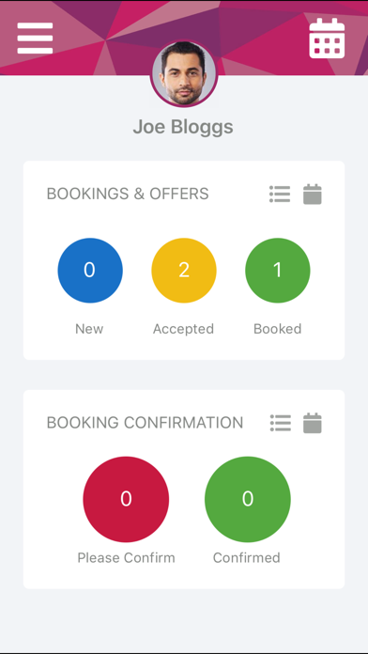Select the Please Confirm label

(127, 557)
